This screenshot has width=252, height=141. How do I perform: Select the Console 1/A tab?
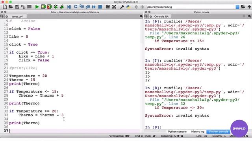click(161, 16)
